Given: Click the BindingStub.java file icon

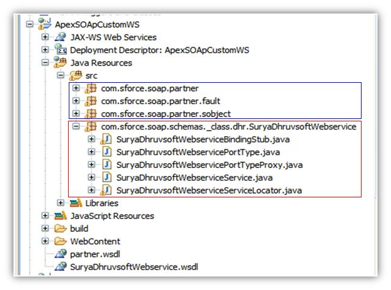Looking at the screenshot, I should 106,139.
